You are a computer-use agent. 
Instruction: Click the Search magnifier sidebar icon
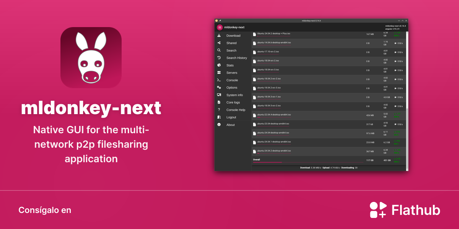coord(219,50)
